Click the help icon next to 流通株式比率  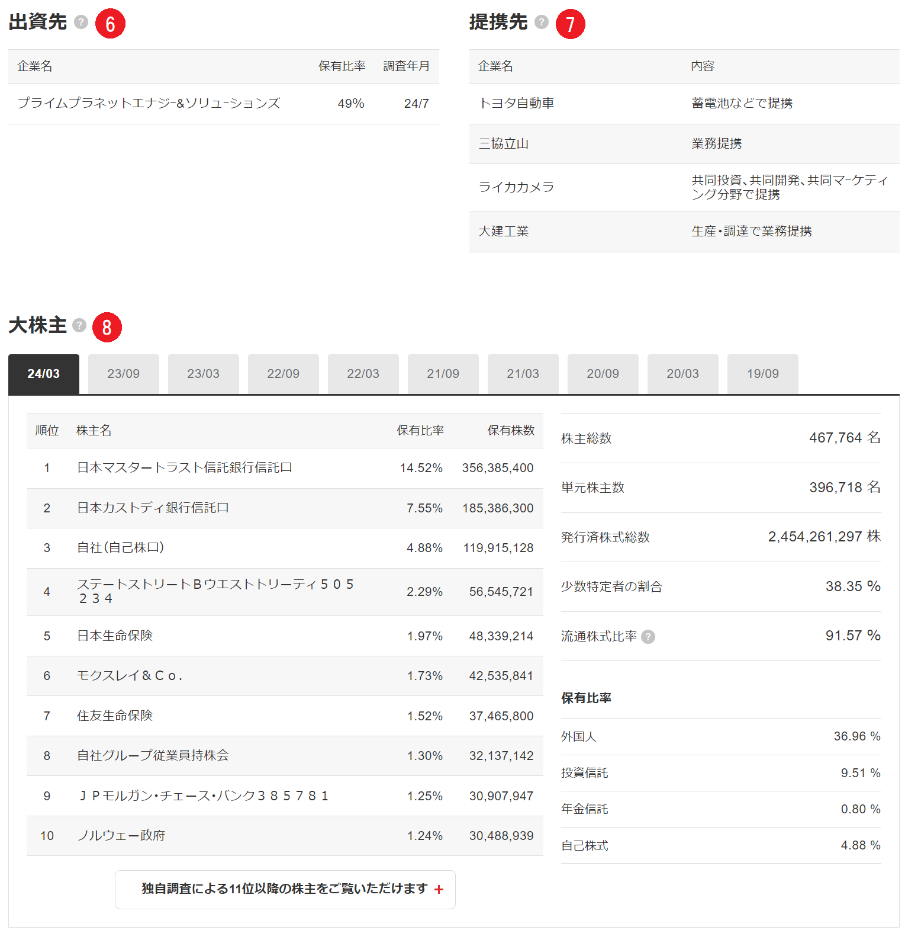click(648, 637)
